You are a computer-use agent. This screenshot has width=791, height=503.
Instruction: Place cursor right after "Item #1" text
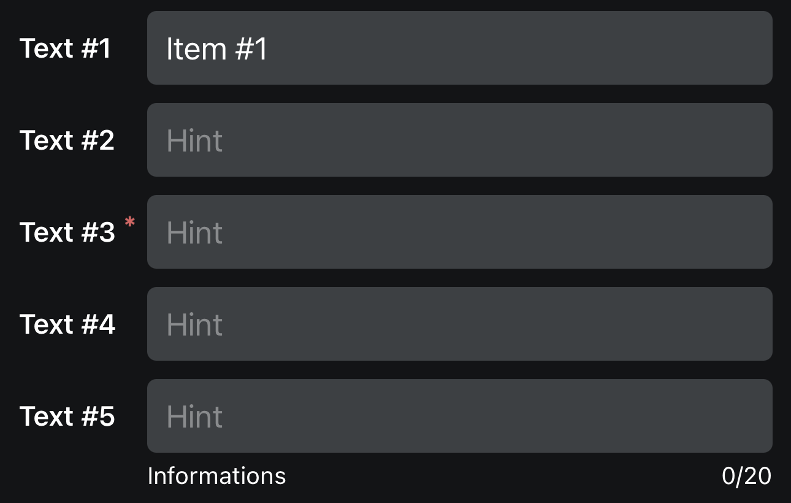(269, 49)
